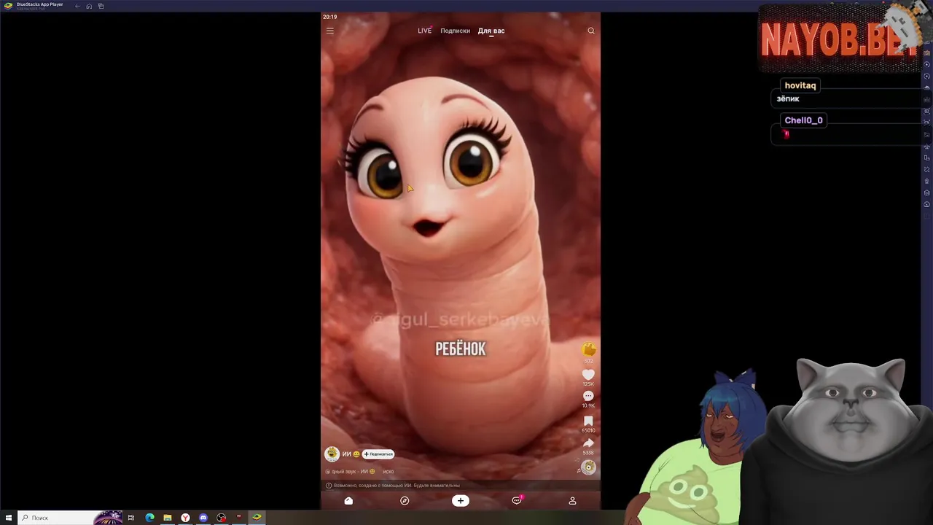Like the video with the heart icon

tap(588, 374)
